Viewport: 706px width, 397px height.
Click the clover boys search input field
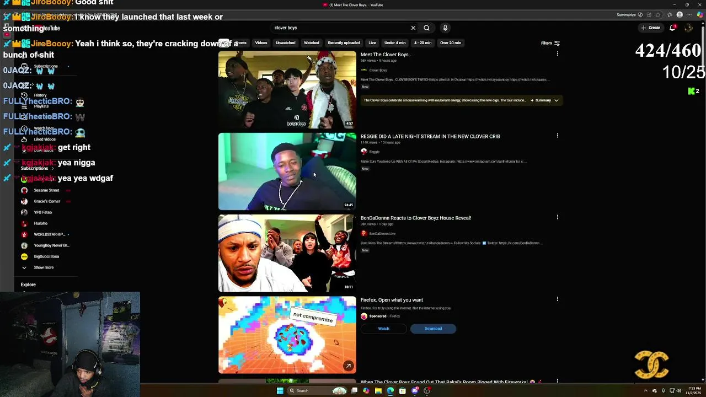[339, 28]
